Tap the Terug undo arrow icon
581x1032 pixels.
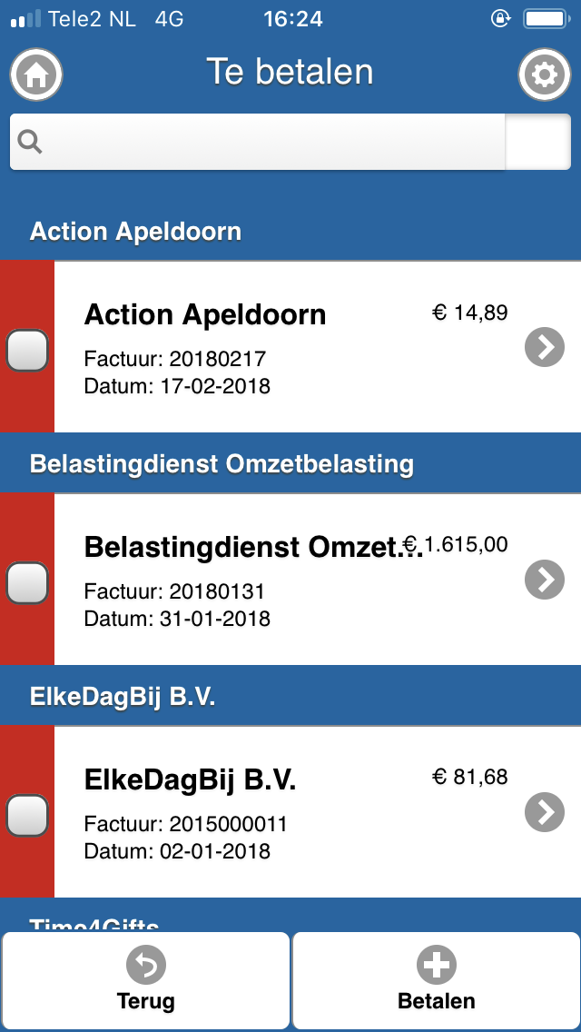point(146,965)
